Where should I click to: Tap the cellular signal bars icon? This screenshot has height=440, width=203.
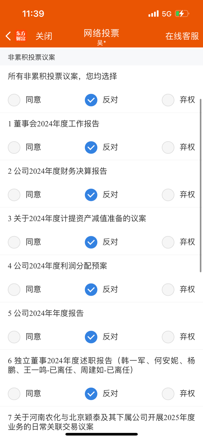point(154,13)
